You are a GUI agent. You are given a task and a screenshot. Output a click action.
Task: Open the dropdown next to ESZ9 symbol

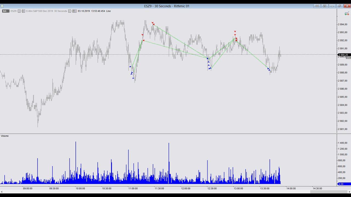tap(19, 11)
